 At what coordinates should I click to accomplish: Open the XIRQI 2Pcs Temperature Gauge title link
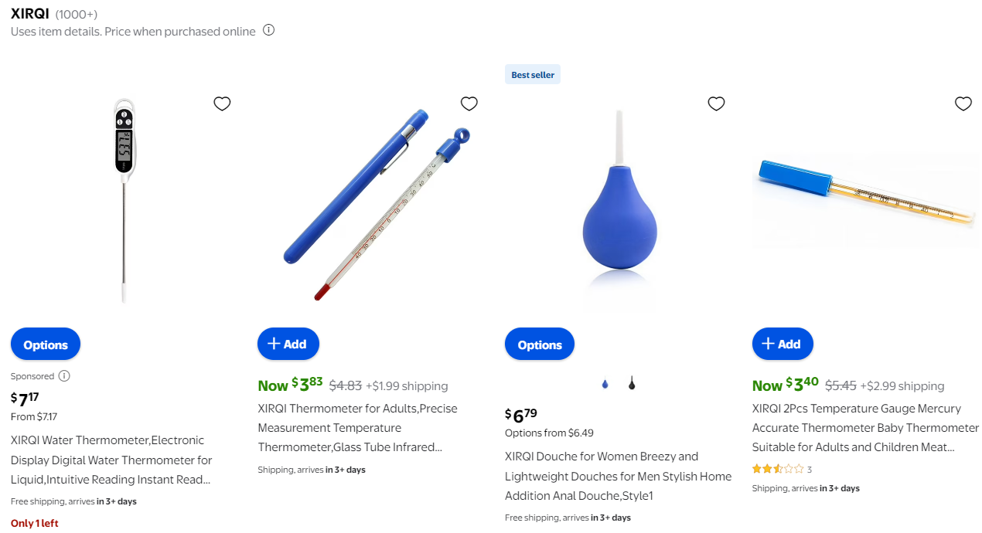tap(866, 428)
